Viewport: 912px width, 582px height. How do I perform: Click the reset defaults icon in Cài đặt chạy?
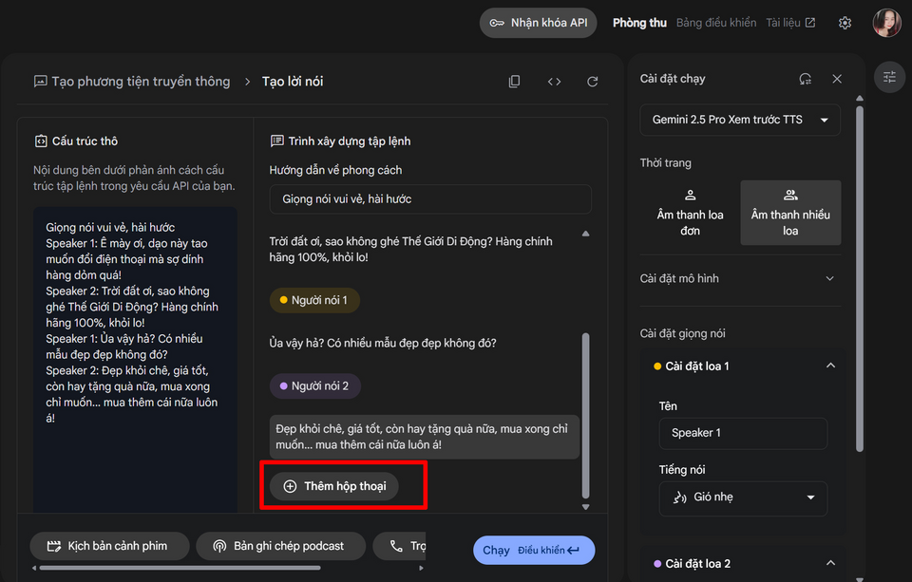click(x=805, y=79)
